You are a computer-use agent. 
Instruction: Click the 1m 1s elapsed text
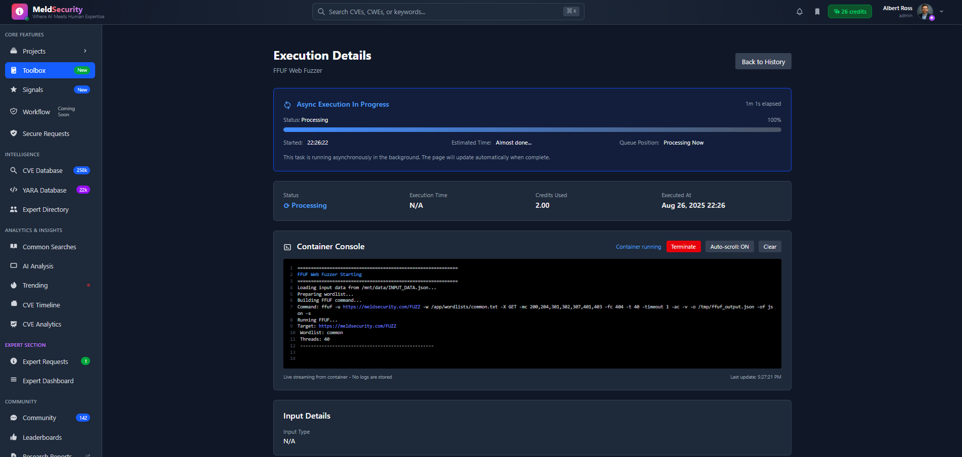[763, 104]
